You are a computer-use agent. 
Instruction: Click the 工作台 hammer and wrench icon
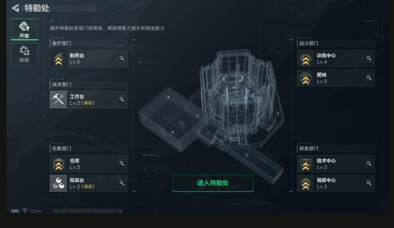[58, 99]
